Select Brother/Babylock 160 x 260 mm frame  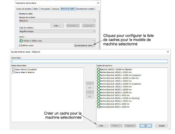pyautogui.click(x=114, y=90)
